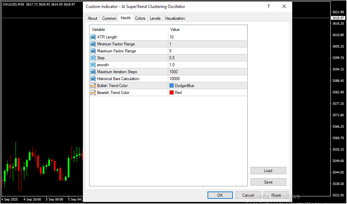Open the Levels tab
The height and width of the screenshot is (204, 347).
point(155,18)
